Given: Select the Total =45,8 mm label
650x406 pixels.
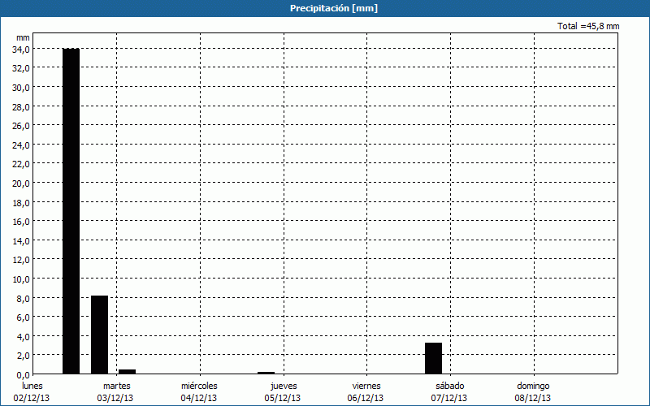Looking at the screenshot, I should 587,26.
